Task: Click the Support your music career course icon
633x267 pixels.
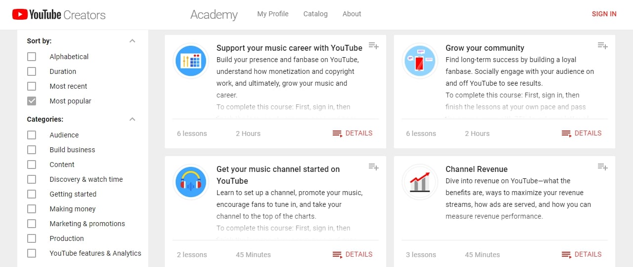Action: click(x=191, y=61)
